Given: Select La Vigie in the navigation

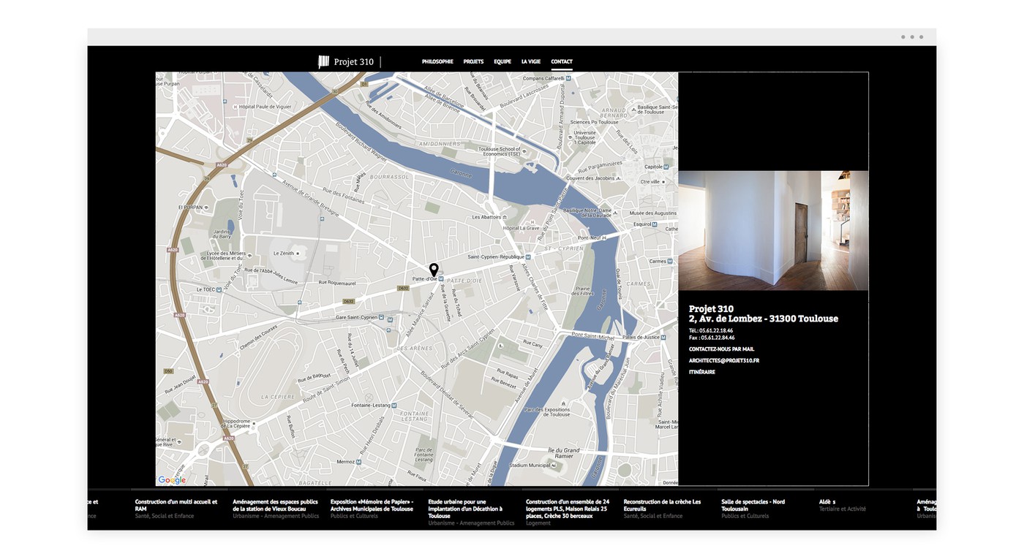Looking at the screenshot, I should coord(531,62).
